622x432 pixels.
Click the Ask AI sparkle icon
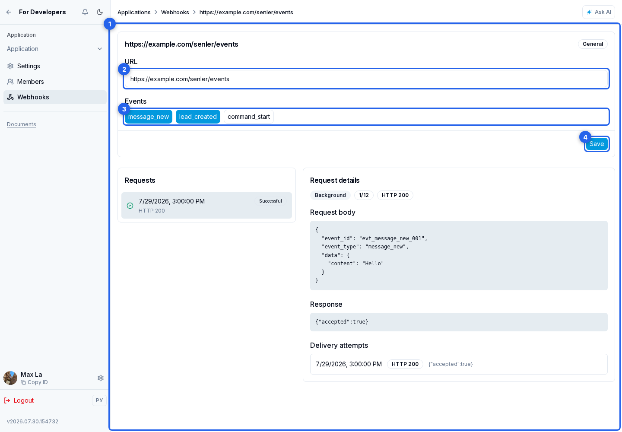click(x=589, y=12)
